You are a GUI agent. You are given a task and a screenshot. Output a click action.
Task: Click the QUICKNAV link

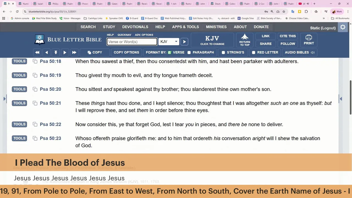(124, 35)
